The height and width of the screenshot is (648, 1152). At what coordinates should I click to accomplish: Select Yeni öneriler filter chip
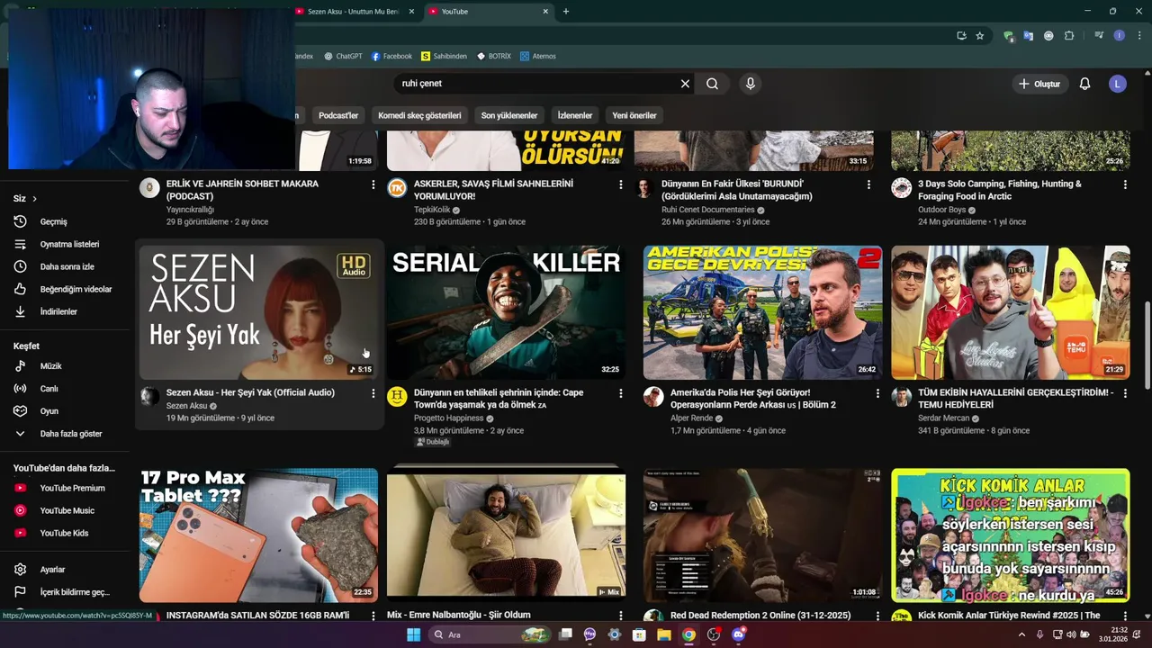point(634,115)
